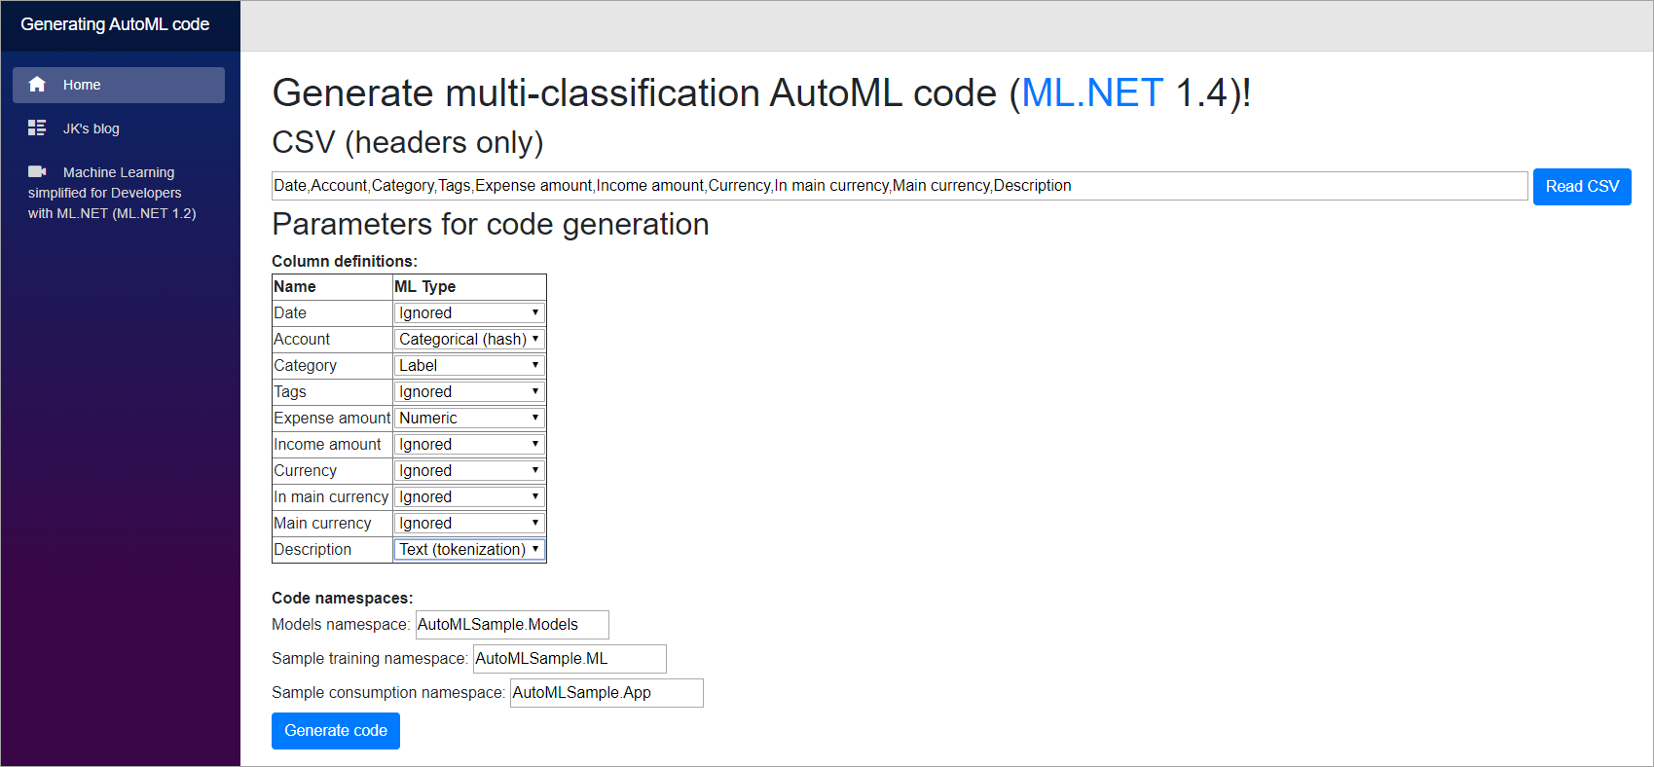Click the Main currency name cell
The height and width of the screenshot is (767, 1654).
click(x=332, y=523)
